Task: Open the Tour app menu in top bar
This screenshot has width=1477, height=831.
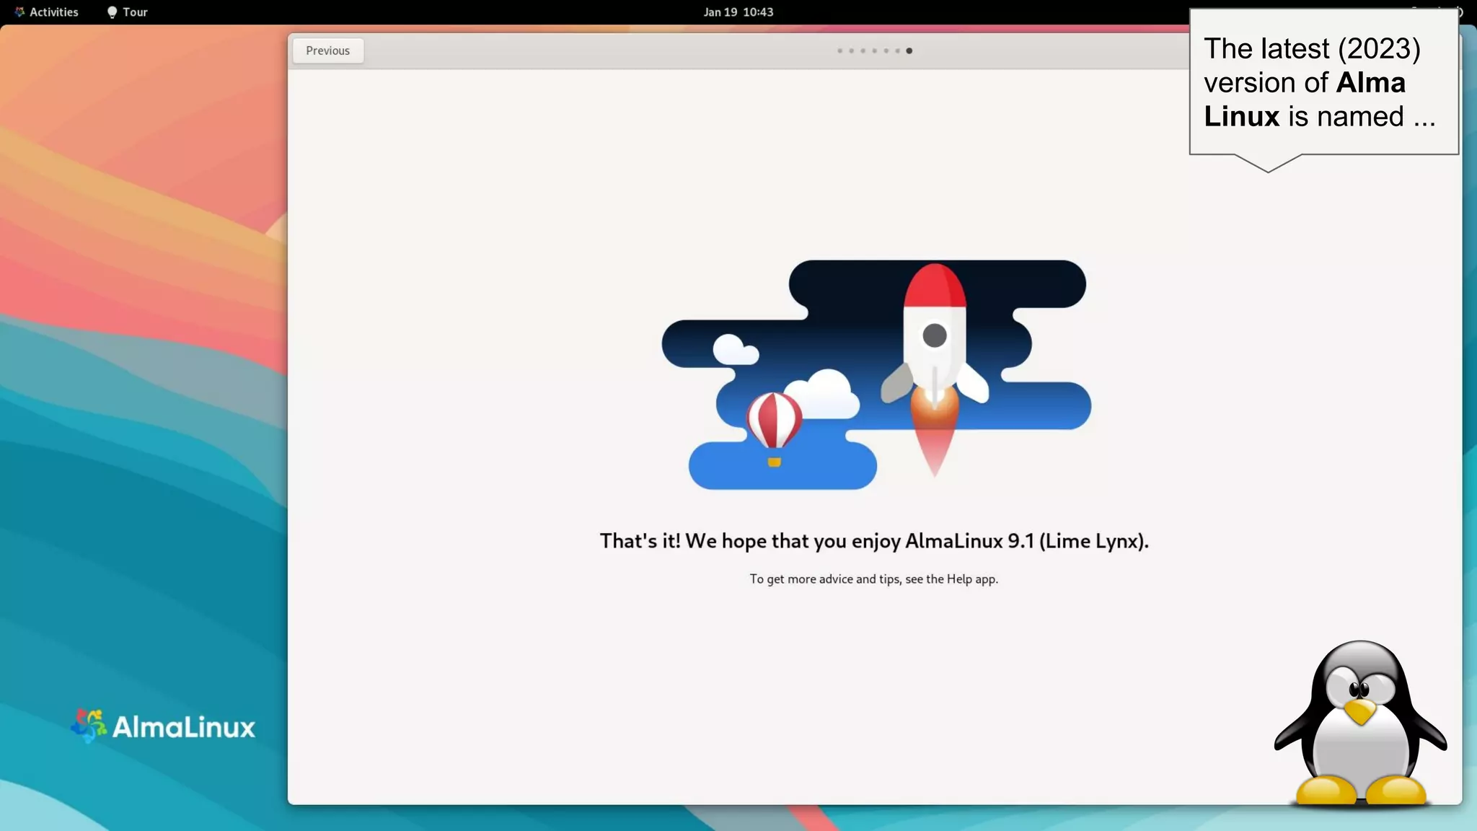Action: tap(128, 12)
